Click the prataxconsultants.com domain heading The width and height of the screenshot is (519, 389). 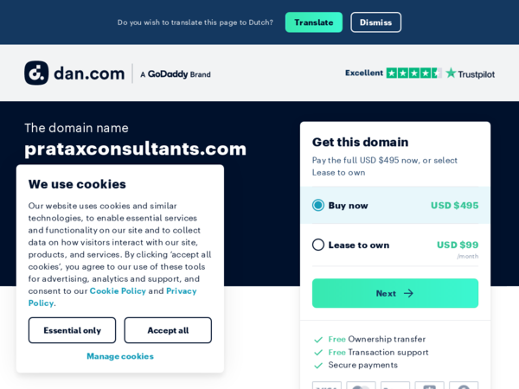point(136,149)
